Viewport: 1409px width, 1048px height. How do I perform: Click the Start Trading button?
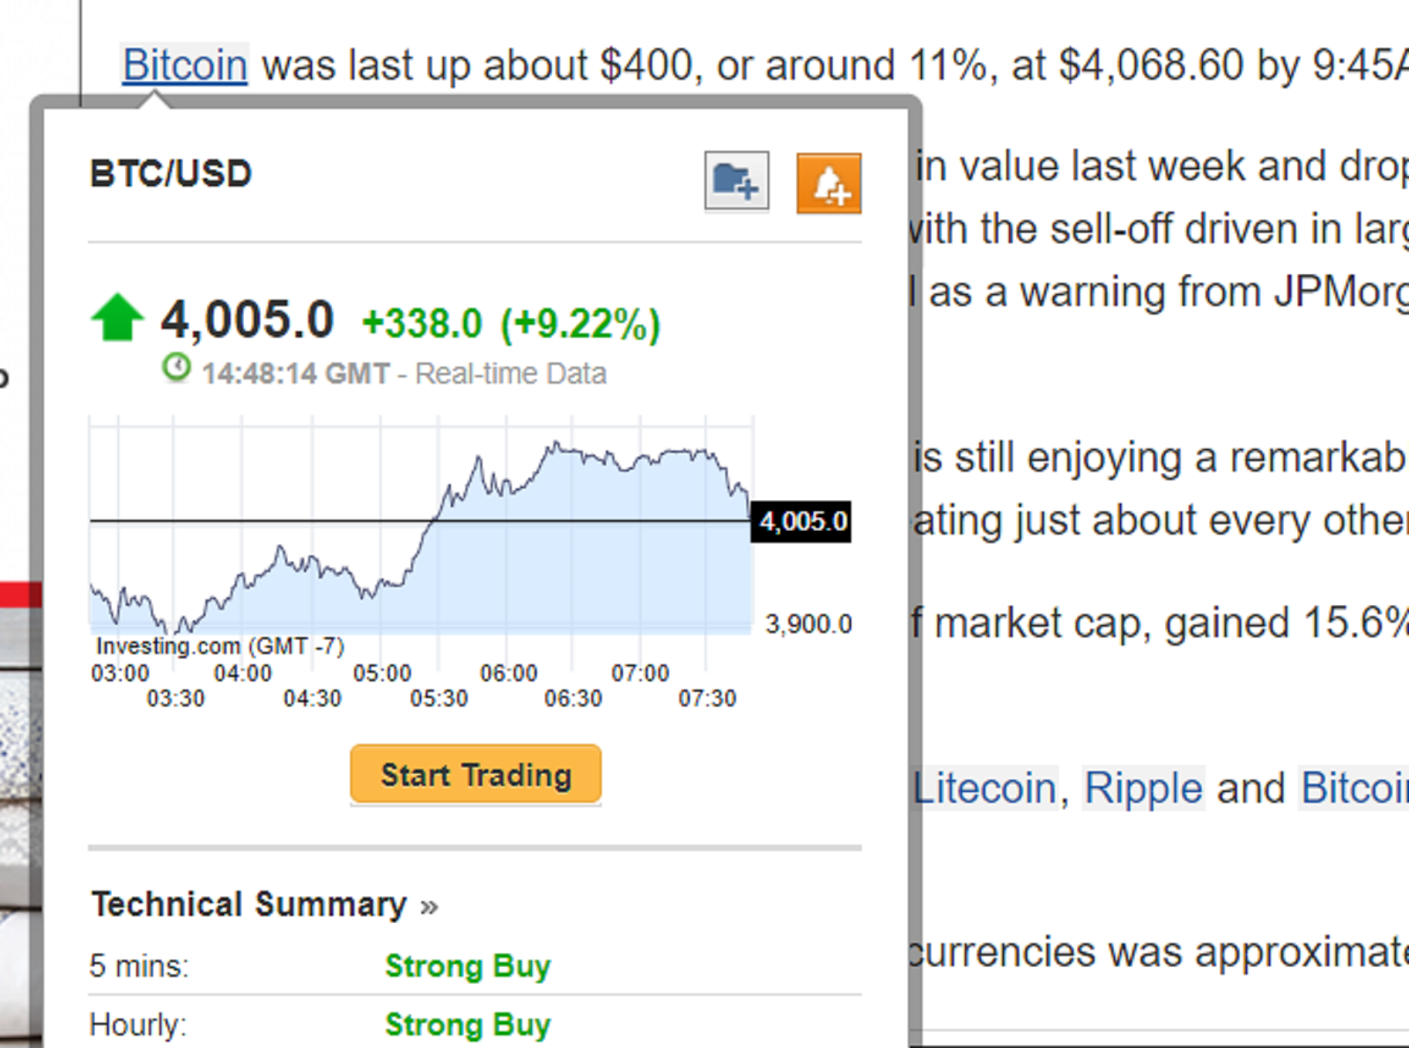point(476,775)
